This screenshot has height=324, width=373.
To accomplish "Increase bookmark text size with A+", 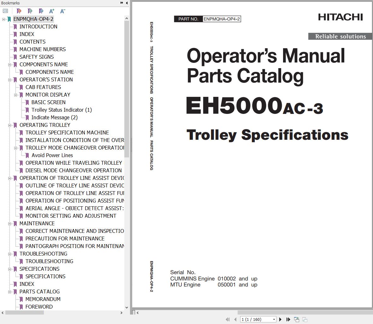I will pyautogui.click(x=52, y=11).
